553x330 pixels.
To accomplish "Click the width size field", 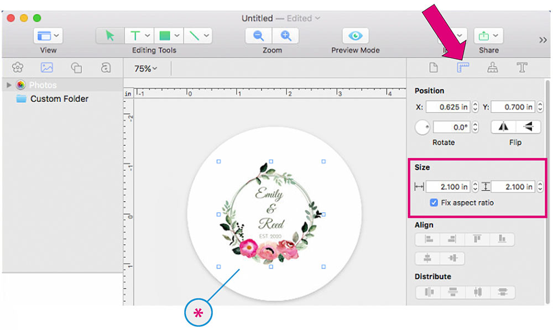I will tap(448, 186).
